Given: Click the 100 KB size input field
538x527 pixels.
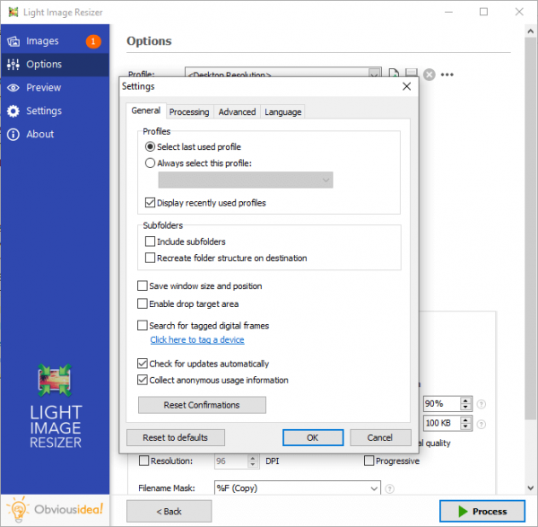Looking at the screenshot, I should [x=442, y=423].
